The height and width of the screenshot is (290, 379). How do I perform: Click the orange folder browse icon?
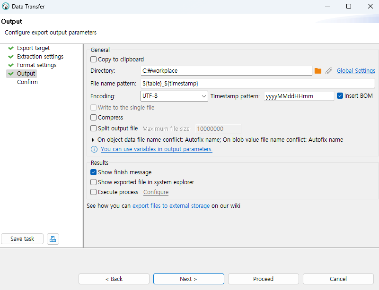pos(318,71)
